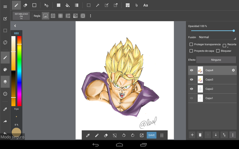Open the hamburger main menu
239x149 pixels.
[5, 7]
